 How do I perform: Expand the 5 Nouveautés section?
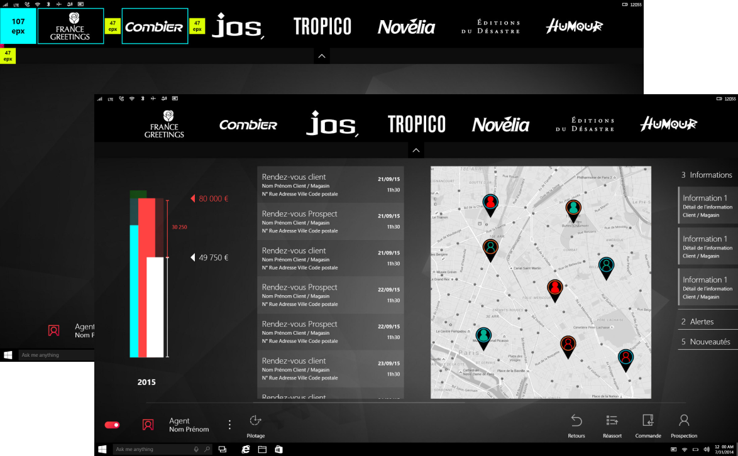pyautogui.click(x=706, y=342)
